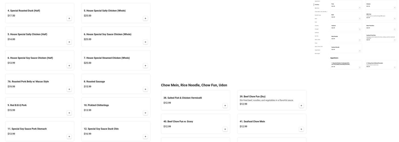This screenshot has height=142, width=399.
Task: Add Special Roasted Duck (Half) to cart
Action: (x=69, y=18)
